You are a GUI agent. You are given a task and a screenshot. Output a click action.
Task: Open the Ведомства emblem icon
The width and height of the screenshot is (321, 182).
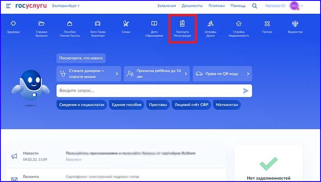(x=295, y=24)
